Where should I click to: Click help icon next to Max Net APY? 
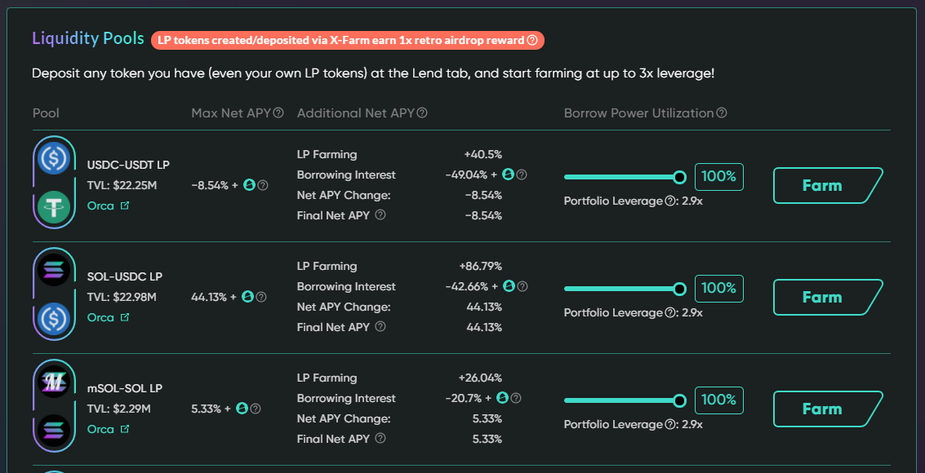278,113
